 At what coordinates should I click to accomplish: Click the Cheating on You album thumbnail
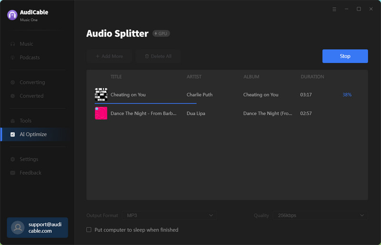click(101, 95)
